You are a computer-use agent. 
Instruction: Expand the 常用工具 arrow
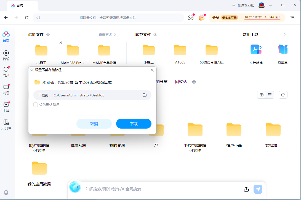click(x=285, y=35)
